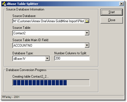This screenshot has height=102, width=127.
Task: Click the 'dBase Table Splitter' window title text
Action: click(23, 4)
